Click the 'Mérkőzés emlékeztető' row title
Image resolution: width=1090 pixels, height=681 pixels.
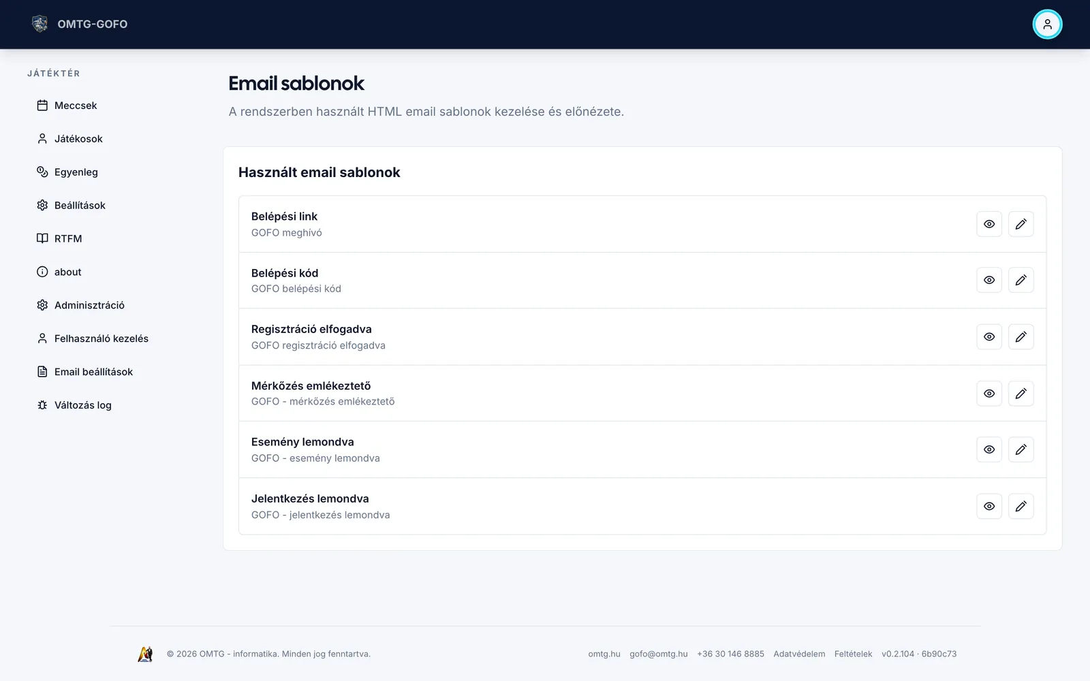click(311, 385)
